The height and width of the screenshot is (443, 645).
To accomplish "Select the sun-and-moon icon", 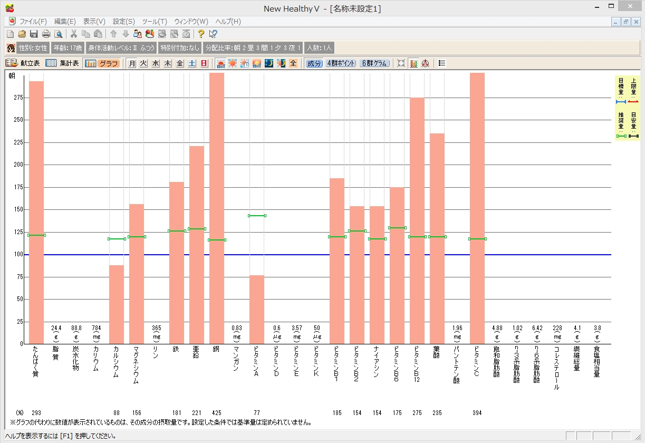I will click(x=281, y=63).
